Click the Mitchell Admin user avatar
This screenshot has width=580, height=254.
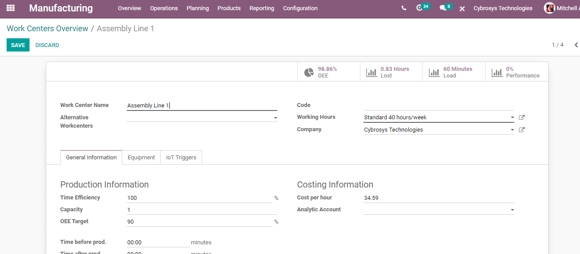[549, 8]
